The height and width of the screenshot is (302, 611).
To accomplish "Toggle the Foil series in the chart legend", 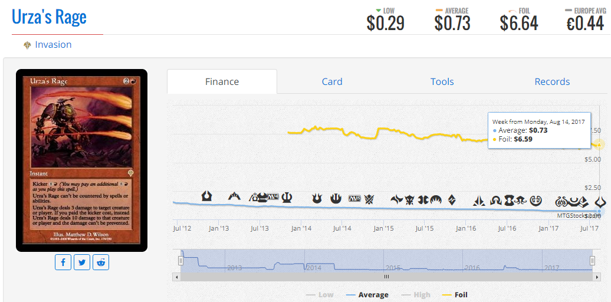I will click(454, 295).
